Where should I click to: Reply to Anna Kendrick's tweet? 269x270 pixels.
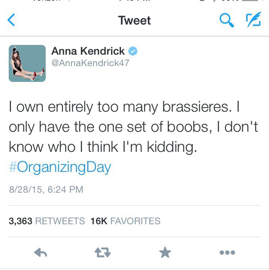41,252
